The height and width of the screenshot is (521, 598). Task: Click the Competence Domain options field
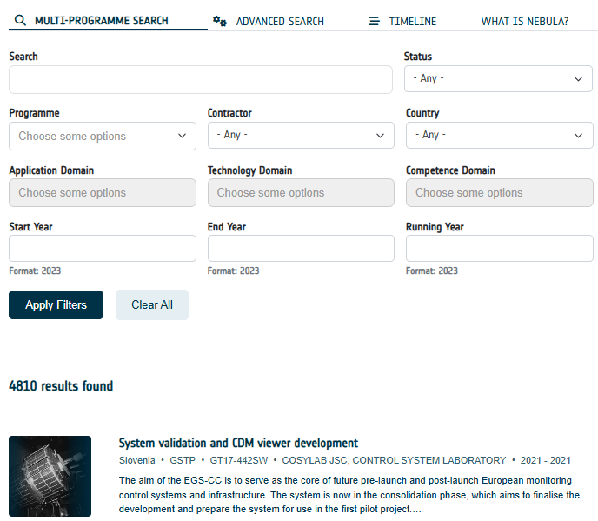(499, 193)
